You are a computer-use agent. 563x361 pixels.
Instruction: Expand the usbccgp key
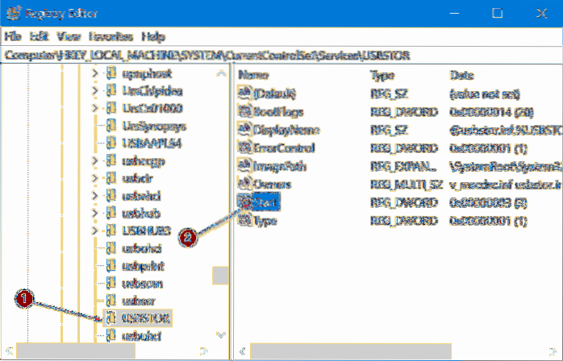point(95,161)
